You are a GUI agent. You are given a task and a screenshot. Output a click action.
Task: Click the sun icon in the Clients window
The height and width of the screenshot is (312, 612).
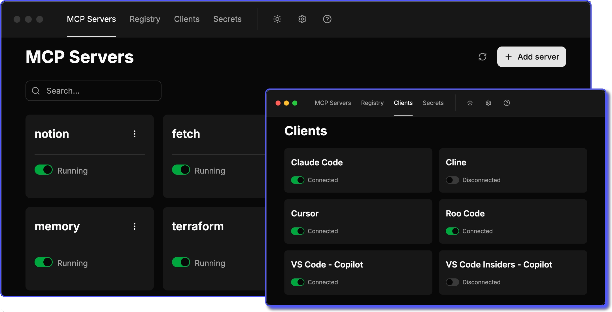point(469,103)
